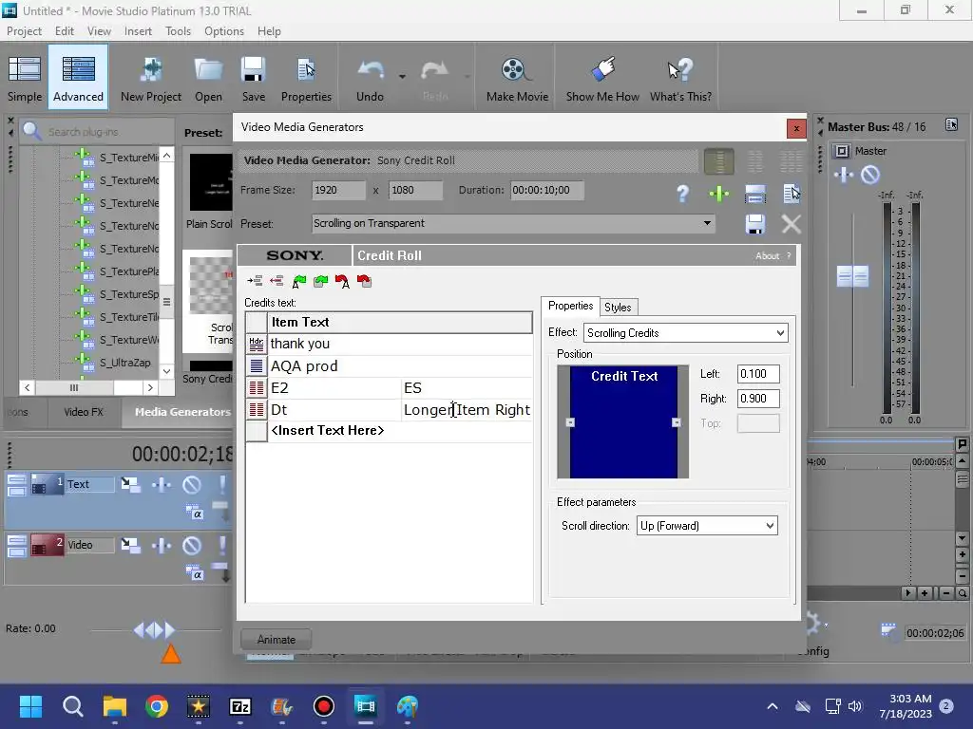The width and height of the screenshot is (973, 729).
Task: Click the line style icon beside 'AQA prod'
Action: [257, 365]
